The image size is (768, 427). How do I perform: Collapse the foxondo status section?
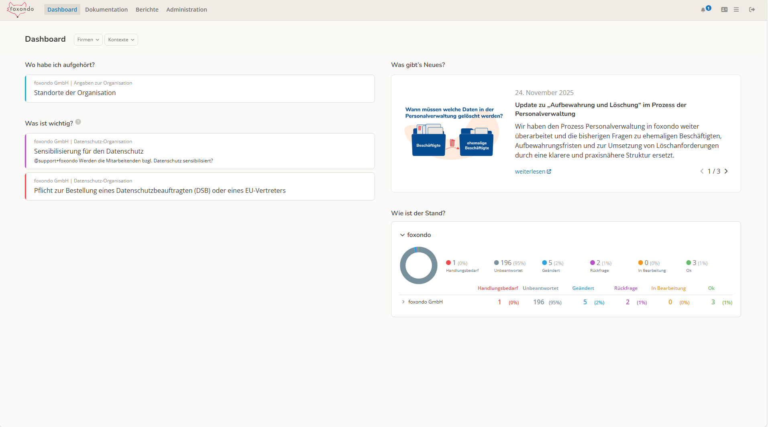click(402, 235)
